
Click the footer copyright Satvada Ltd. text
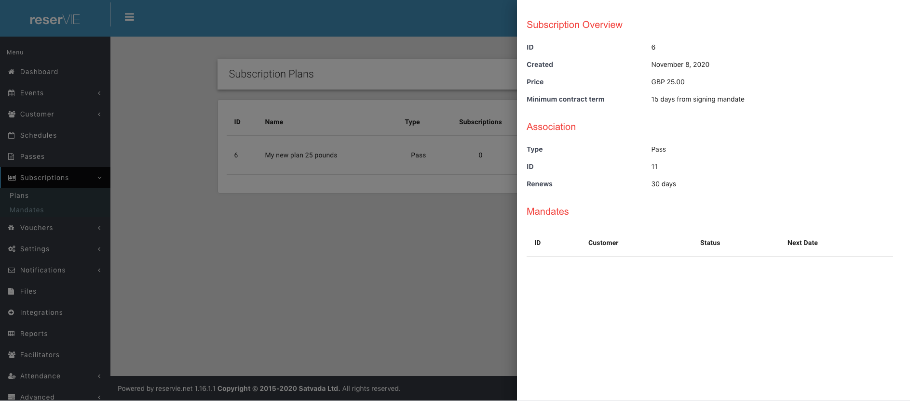click(279, 388)
